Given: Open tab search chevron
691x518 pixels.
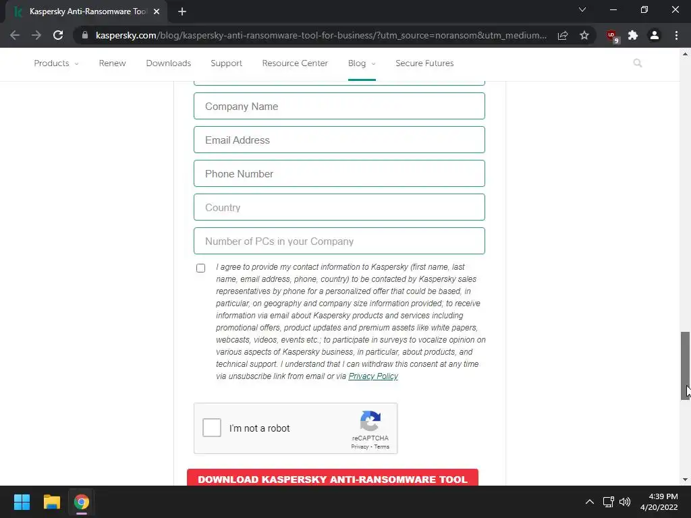Looking at the screenshot, I should [582, 9].
